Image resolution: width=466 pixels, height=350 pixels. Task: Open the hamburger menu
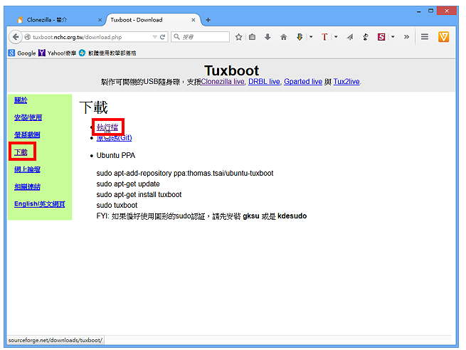425,37
